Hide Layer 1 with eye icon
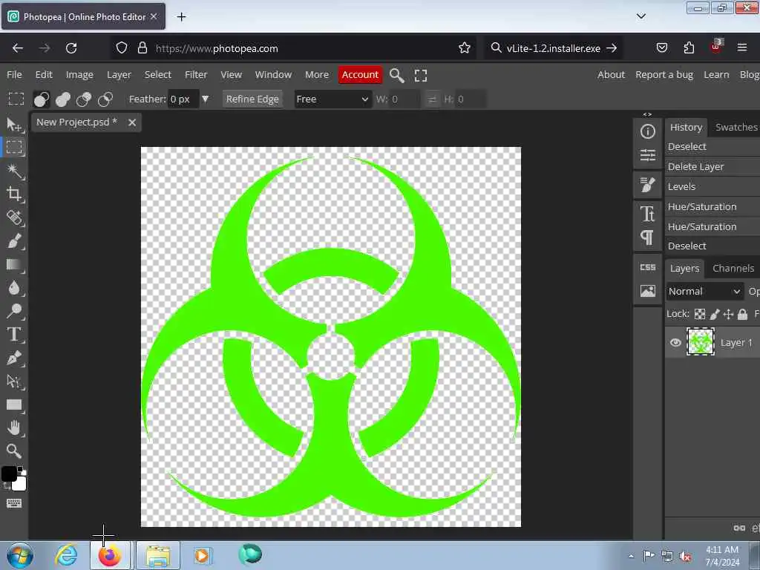 point(675,343)
